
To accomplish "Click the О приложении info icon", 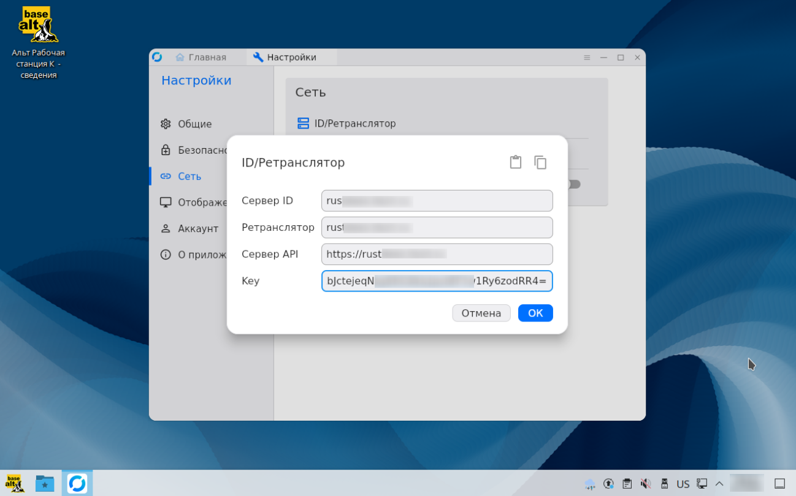I will point(165,255).
